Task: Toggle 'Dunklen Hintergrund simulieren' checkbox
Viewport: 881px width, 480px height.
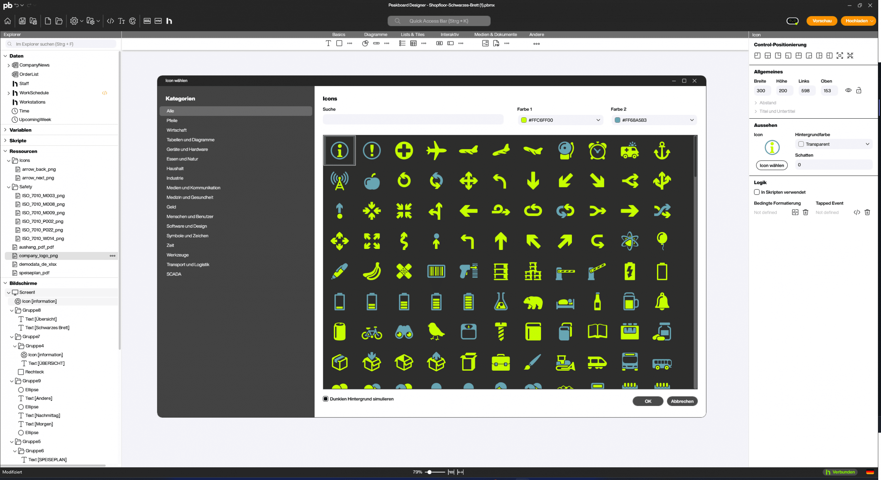Action: tap(326, 399)
